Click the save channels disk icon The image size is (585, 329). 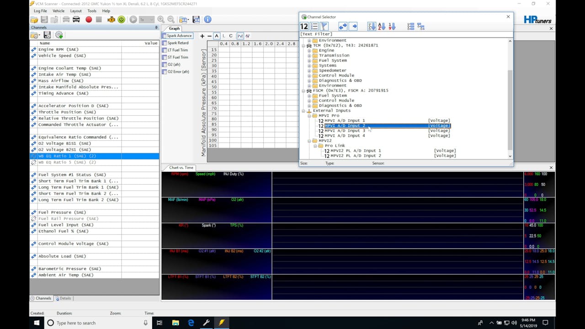click(47, 35)
